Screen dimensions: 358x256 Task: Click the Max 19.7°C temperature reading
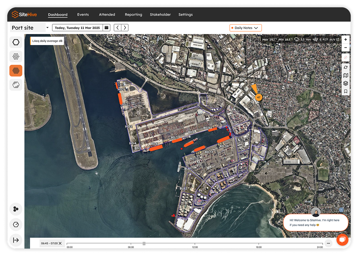270,39
